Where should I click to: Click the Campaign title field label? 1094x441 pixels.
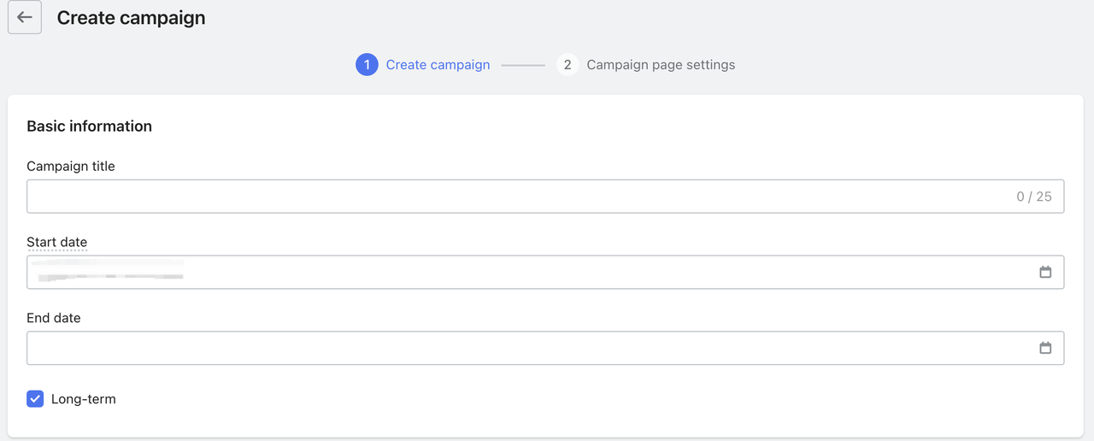tap(70, 166)
